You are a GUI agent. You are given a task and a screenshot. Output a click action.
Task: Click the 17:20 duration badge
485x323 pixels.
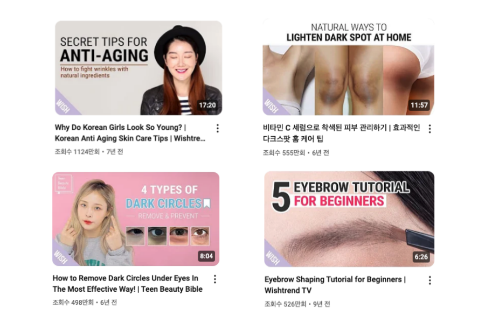[207, 105]
